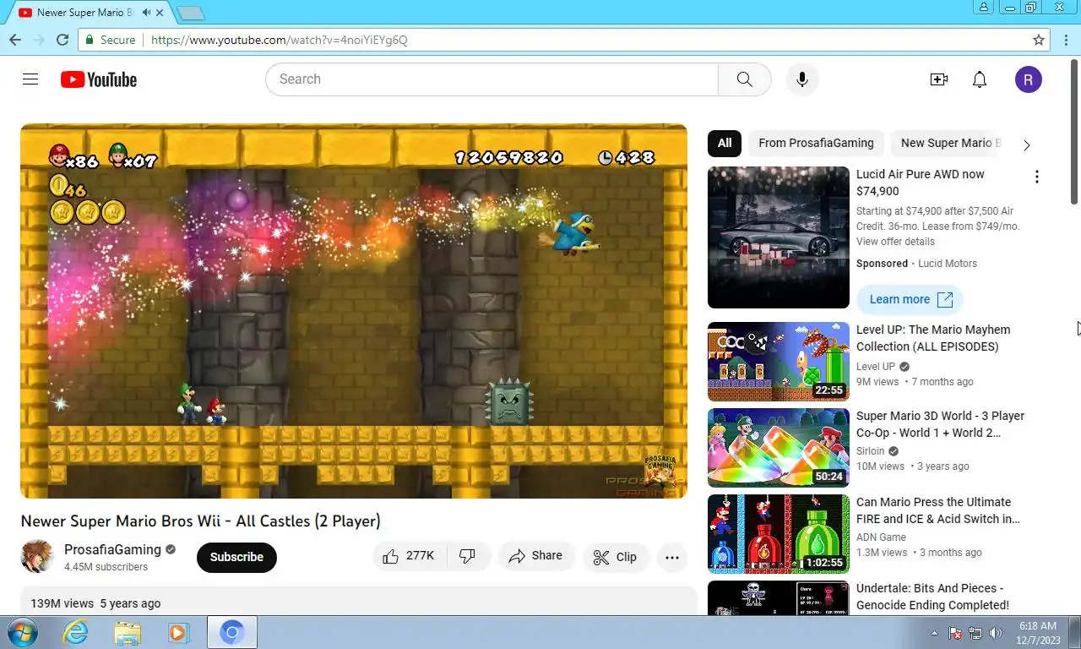Viewport: 1081px width, 649px height.
Task: Reload the page
Action: pos(62,40)
